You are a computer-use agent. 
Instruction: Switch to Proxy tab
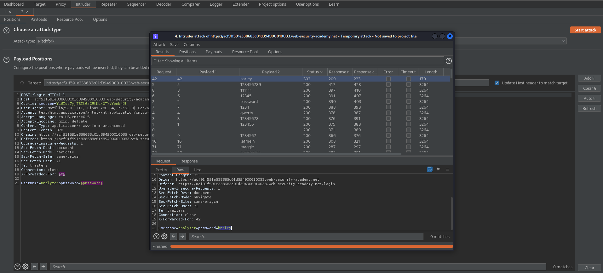pyautogui.click(x=61, y=4)
